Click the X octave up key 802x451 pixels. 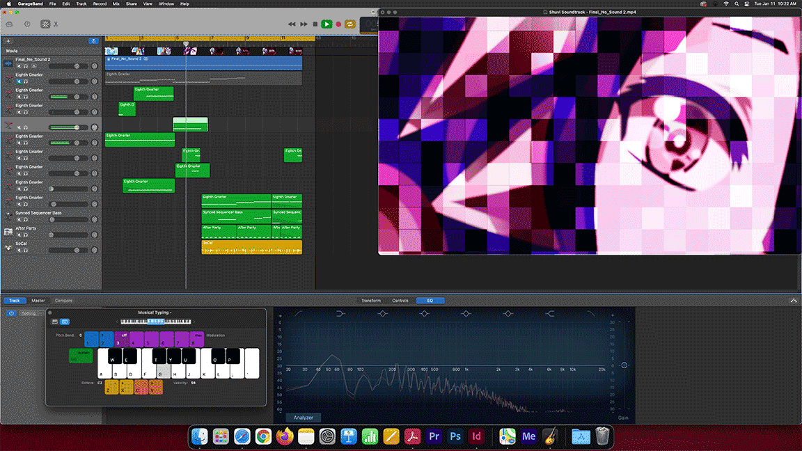coord(126,387)
